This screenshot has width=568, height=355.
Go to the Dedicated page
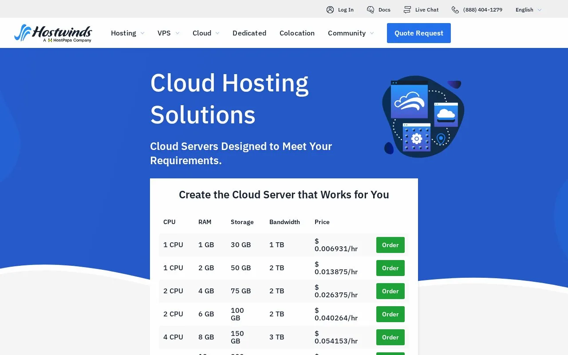[249, 33]
